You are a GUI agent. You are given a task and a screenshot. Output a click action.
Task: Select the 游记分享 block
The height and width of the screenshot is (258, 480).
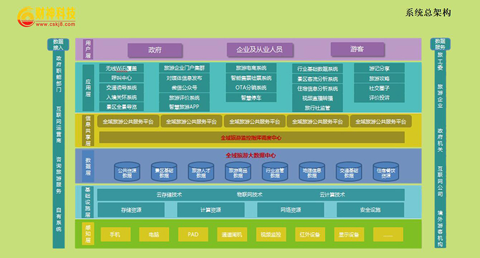pyautogui.click(x=379, y=68)
